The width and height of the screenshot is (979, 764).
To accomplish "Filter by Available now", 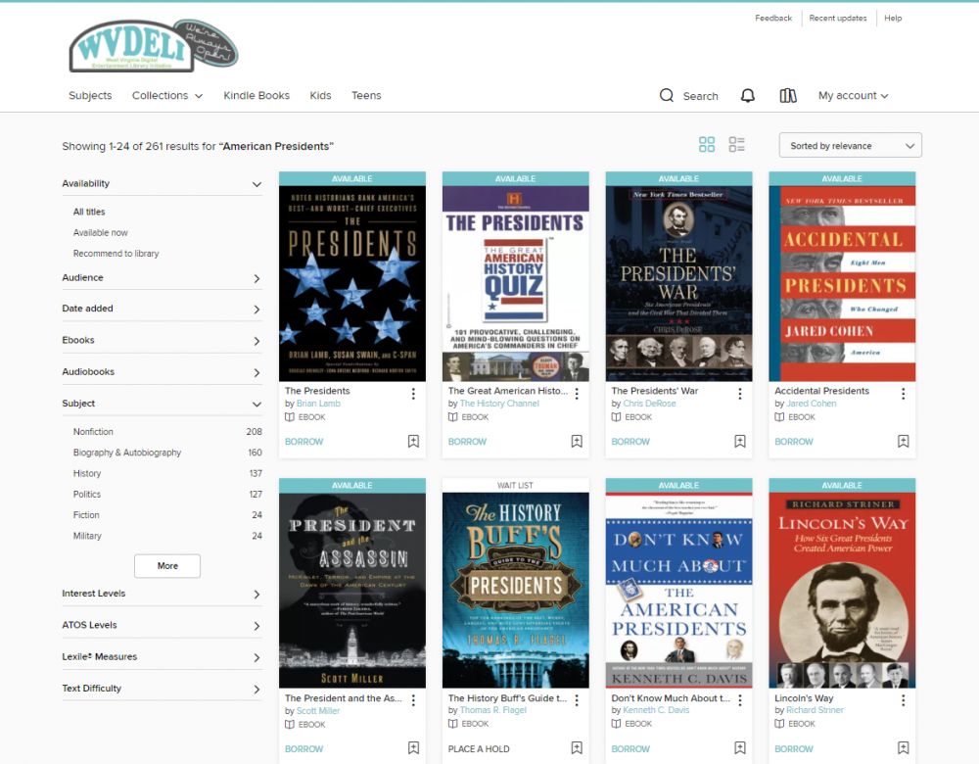I will point(101,232).
